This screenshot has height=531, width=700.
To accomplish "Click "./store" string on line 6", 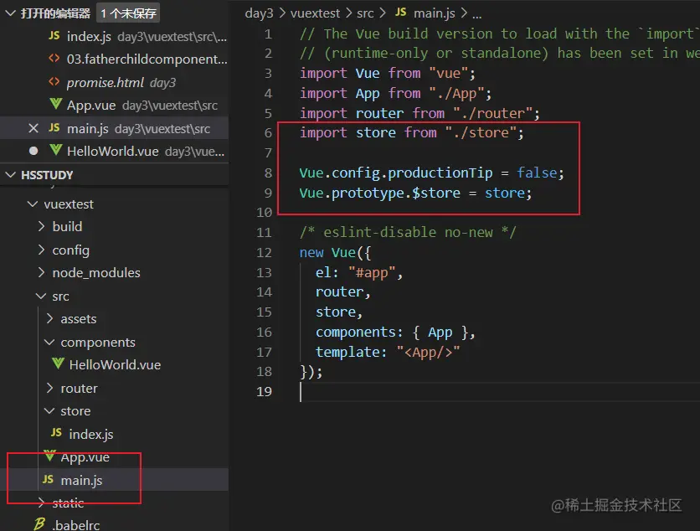I will tap(481, 132).
